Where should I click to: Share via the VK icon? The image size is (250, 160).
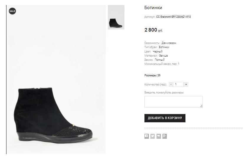pos(159,136)
